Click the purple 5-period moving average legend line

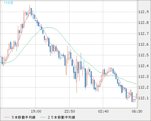pyautogui.click(x=7, y=117)
